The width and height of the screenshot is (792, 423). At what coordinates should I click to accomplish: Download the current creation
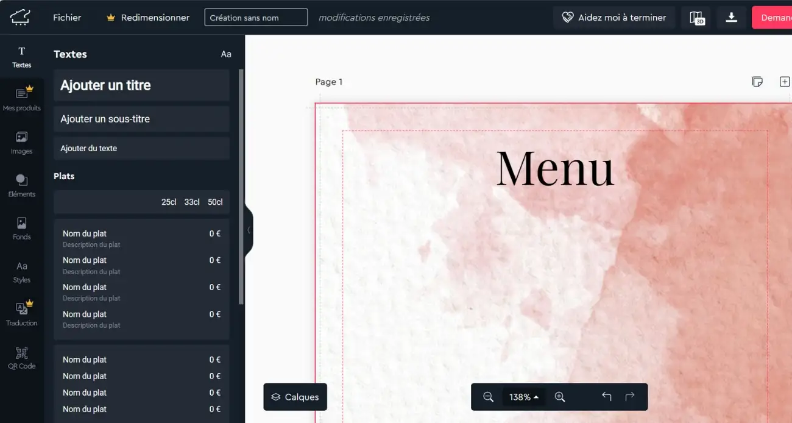coord(730,18)
